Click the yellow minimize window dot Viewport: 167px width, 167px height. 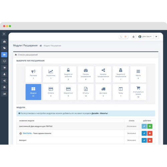coord(7,26)
